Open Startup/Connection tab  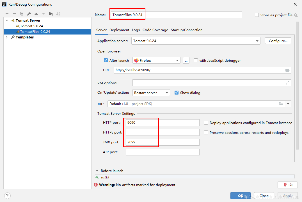click(x=187, y=30)
